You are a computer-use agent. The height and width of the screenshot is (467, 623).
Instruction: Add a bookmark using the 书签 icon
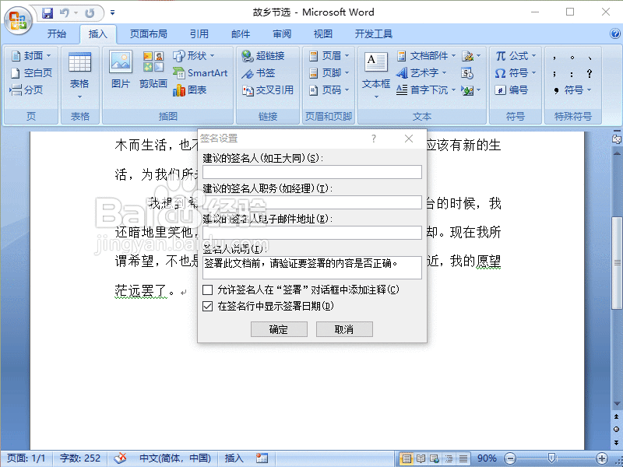pos(260,72)
